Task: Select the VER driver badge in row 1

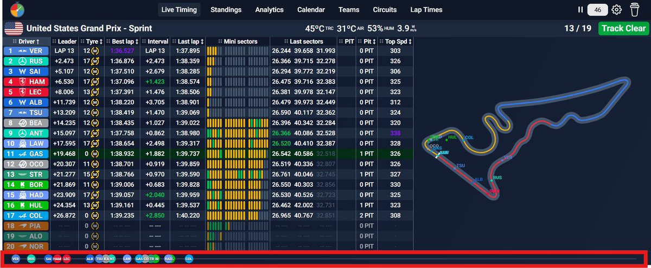Action: point(26,50)
